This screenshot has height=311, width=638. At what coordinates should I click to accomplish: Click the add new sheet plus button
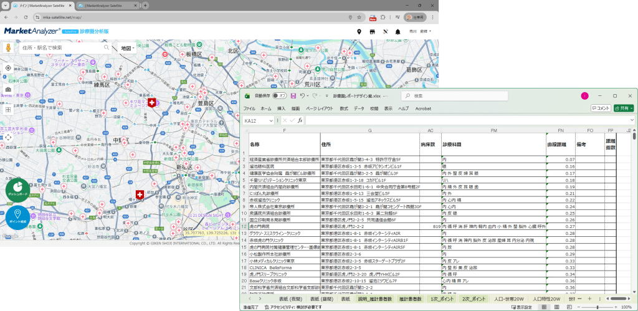click(589, 299)
